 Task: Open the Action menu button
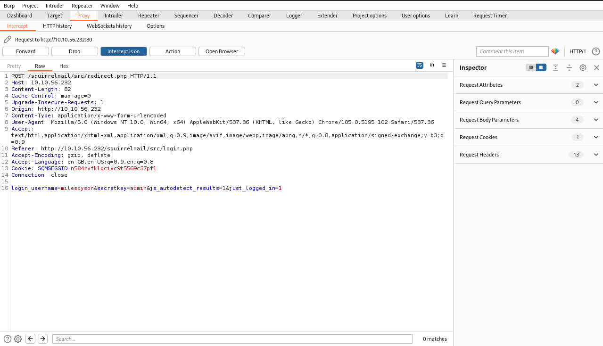173,51
